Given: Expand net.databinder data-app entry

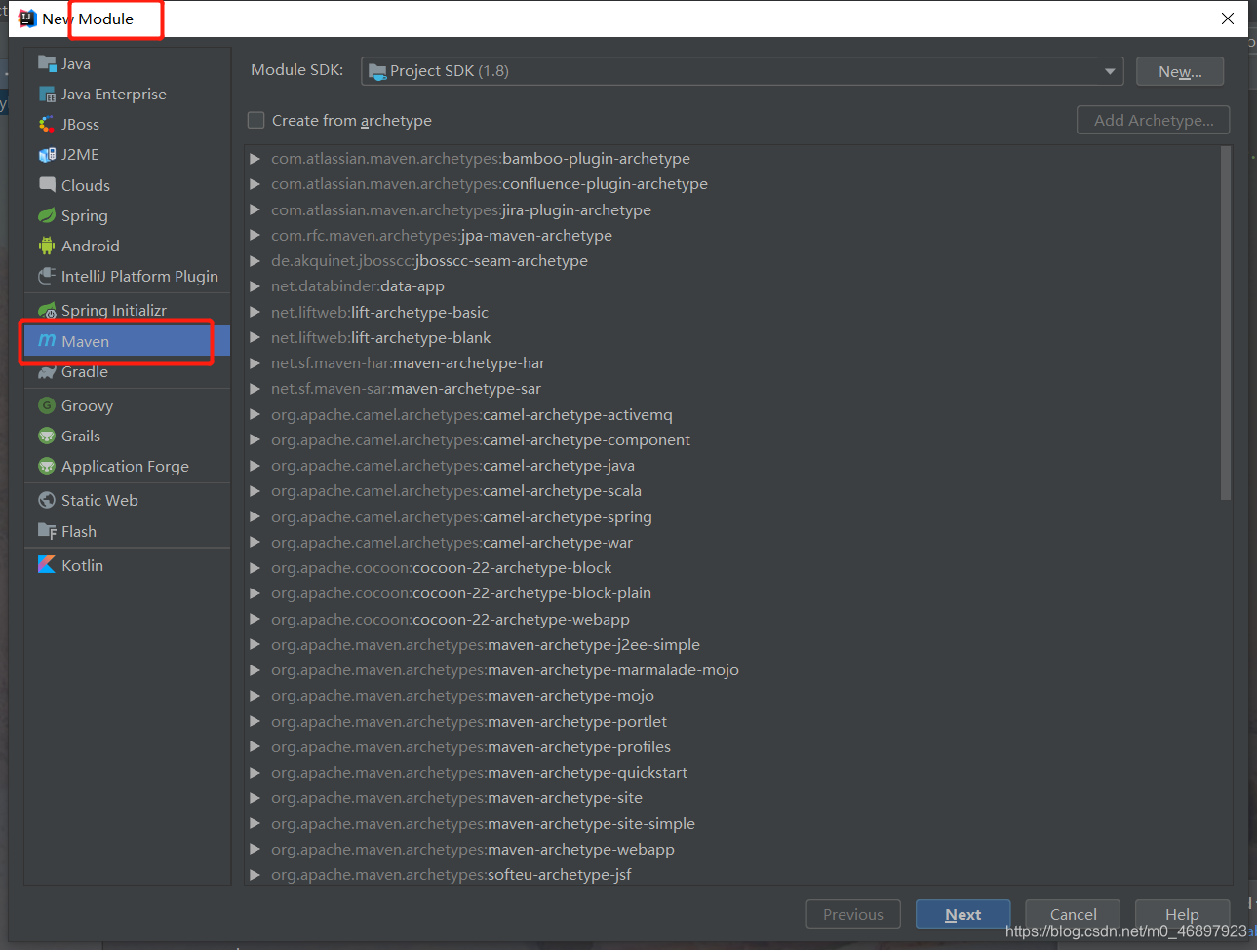Looking at the screenshot, I should (255, 285).
